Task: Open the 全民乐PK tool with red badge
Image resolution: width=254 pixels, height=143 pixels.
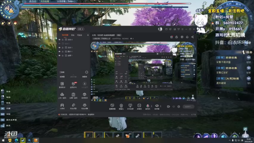Action: 73,85
